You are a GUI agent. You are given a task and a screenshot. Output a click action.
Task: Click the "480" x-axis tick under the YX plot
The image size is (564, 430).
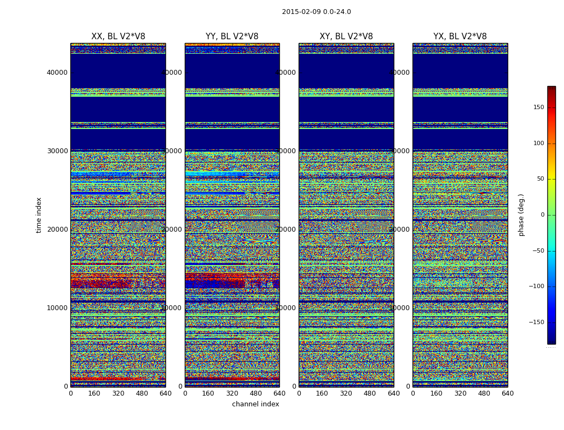tap(484, 393)
